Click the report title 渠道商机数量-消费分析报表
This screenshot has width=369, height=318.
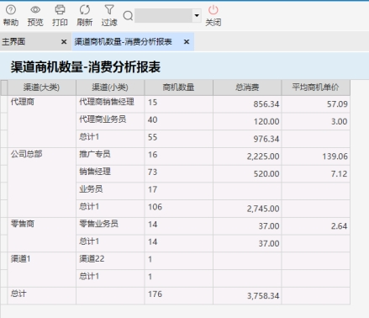86,67
